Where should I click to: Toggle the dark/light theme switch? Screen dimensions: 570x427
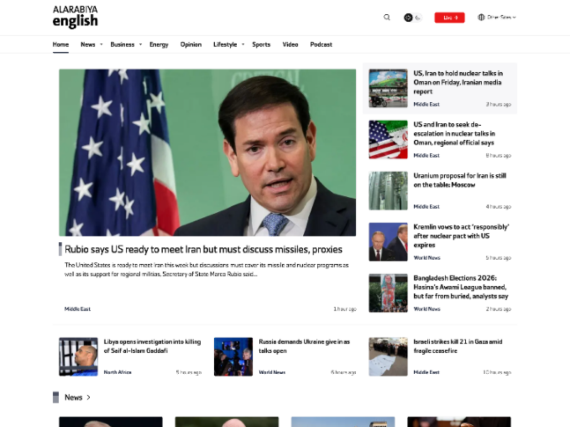tap(412, 17)
